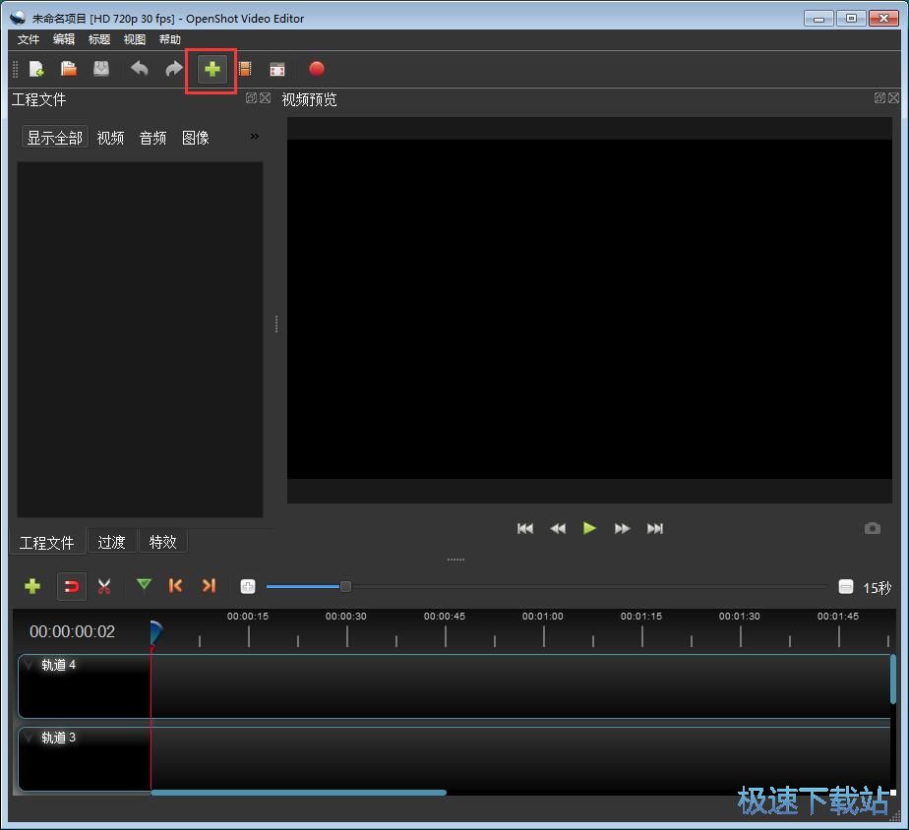Click the red Export Video button
Screen dimensions: 909x830
[x=316, y=69]
